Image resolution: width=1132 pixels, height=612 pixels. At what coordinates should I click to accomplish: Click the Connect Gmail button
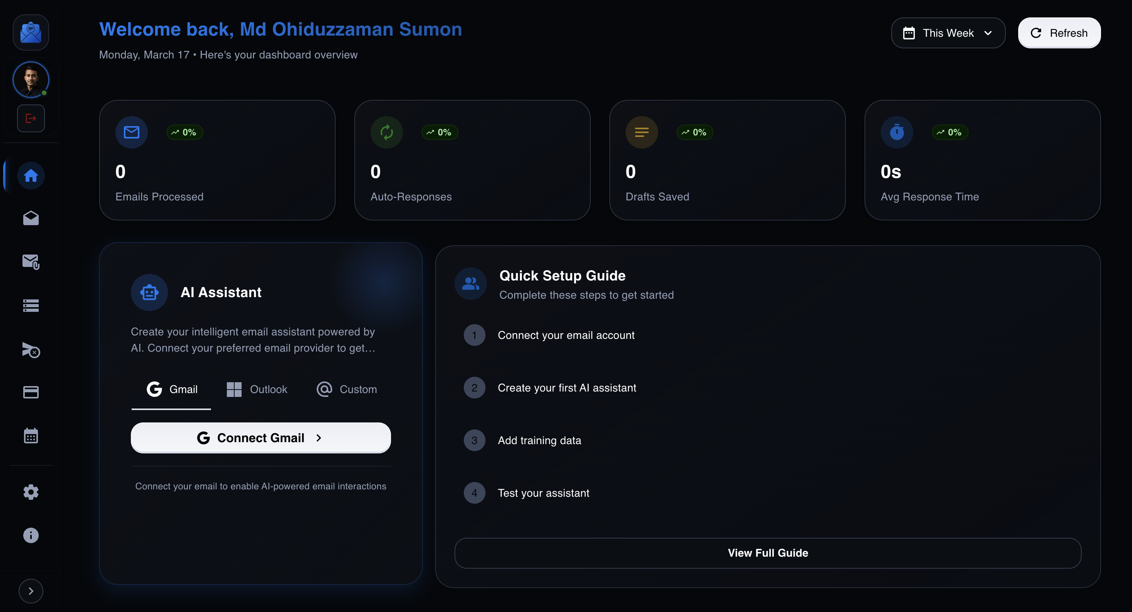pyautogui.click(x=261, y=438)
